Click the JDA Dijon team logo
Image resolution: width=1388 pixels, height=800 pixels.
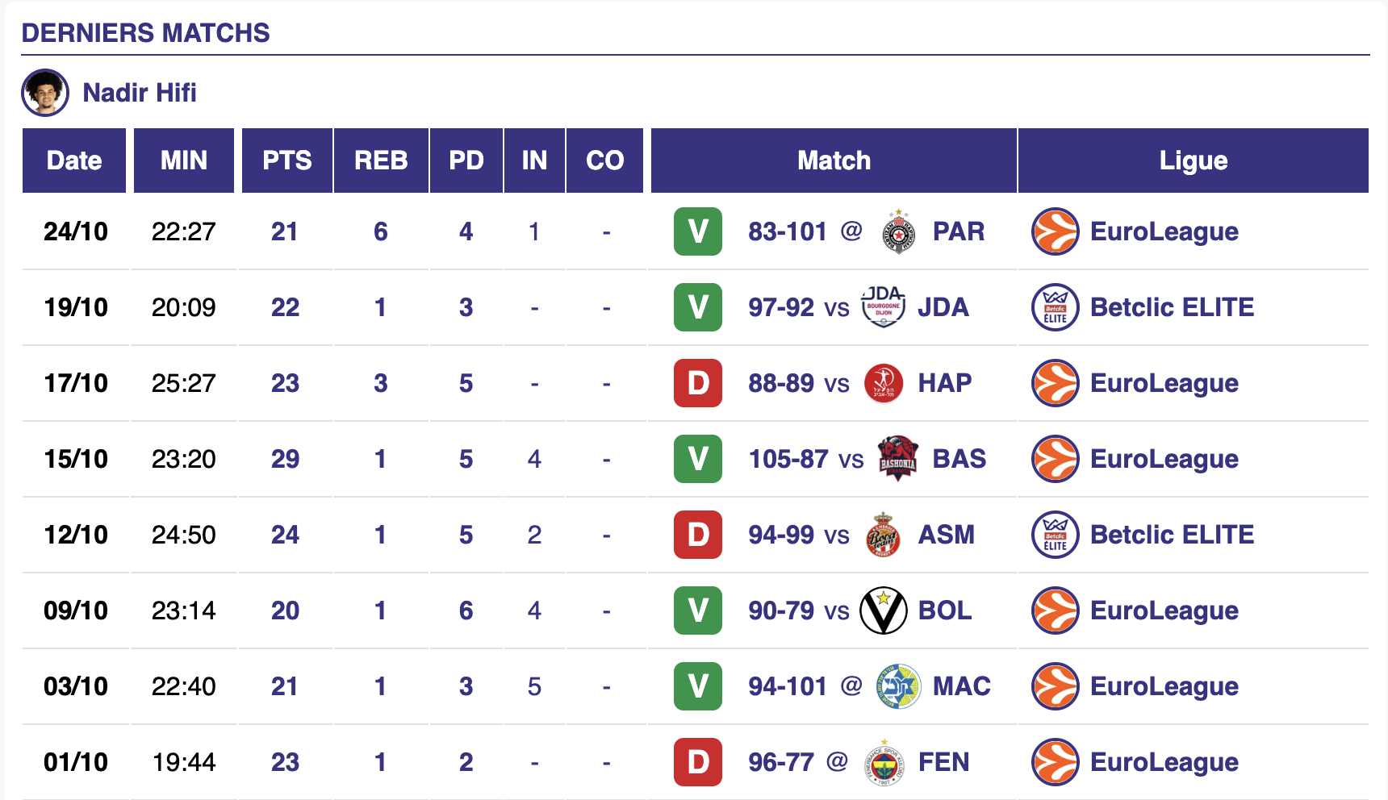pyautogui.click(x=884, y=307)
